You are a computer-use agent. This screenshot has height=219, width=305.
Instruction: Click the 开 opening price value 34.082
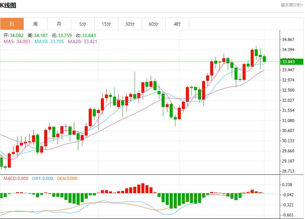pos(17,35)
